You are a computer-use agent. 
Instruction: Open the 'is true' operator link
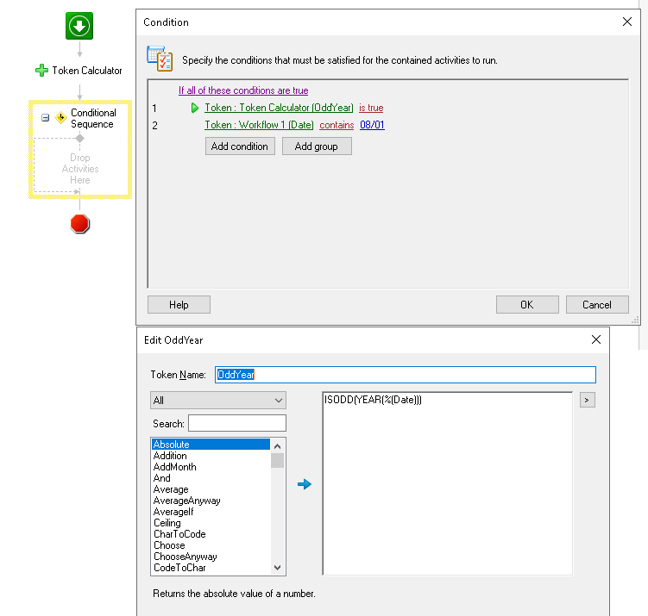point(371,108)
